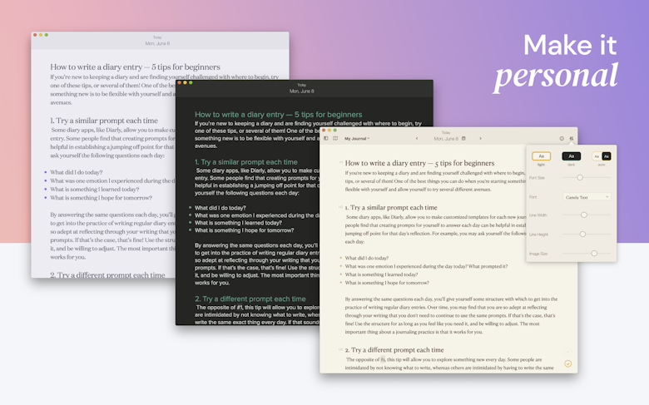Click 'What is something I learned today?' in cream window

(381, 274)
